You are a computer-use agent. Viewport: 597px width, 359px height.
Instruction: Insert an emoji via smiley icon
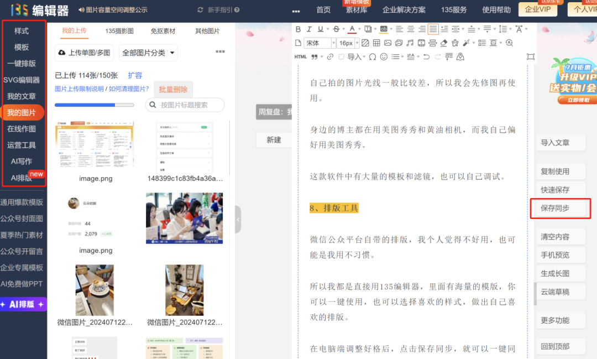click(x=384, y=56)
